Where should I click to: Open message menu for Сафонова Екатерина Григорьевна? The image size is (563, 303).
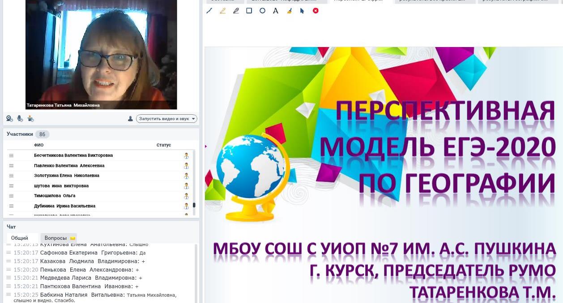(x=9, y=253)
